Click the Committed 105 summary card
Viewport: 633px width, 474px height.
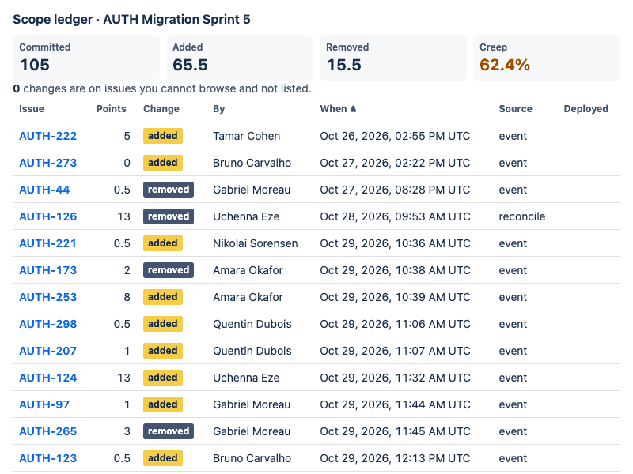(x=86, y=57)
